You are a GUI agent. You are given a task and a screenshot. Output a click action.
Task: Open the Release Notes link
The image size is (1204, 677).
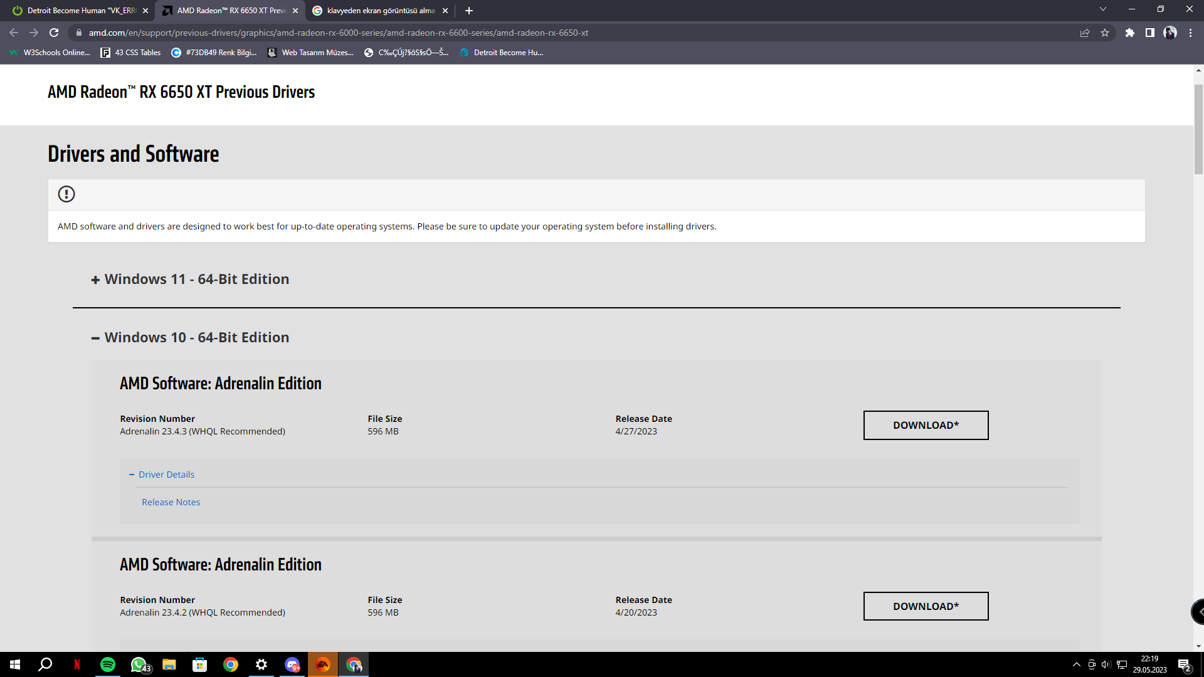click(171, 502)
